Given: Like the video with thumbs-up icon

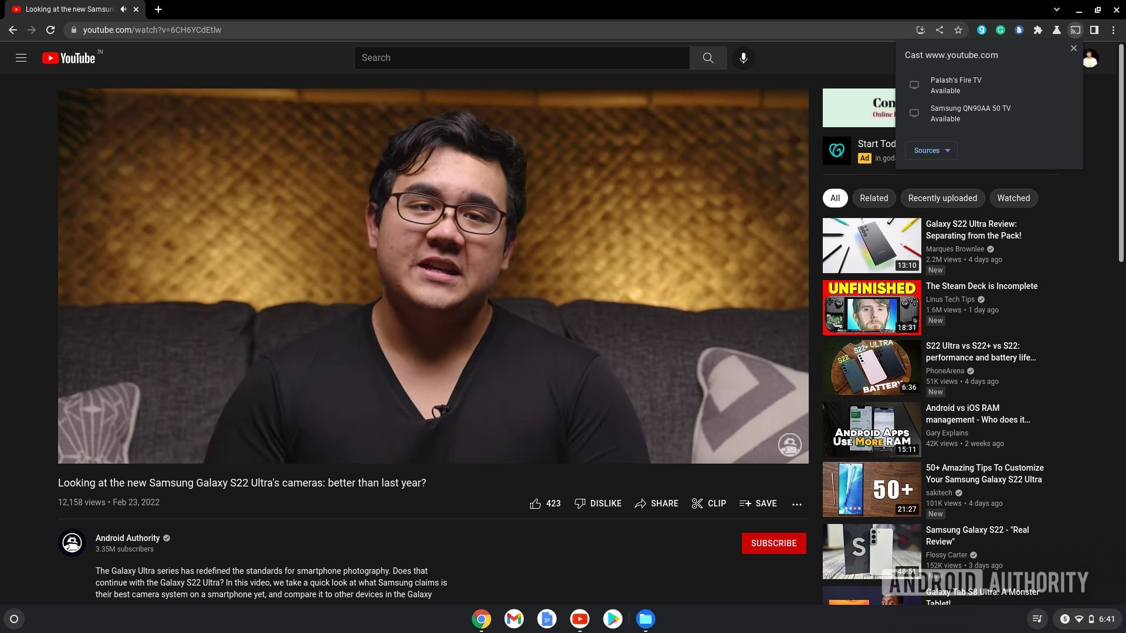Looking at the screenshot, I should (x=535, y=503).
